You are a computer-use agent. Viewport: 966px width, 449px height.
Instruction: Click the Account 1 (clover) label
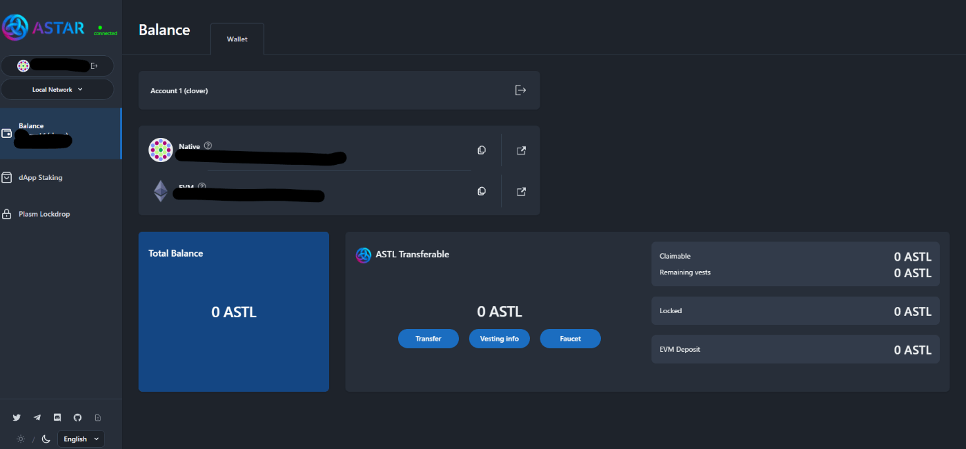(179, 91)
